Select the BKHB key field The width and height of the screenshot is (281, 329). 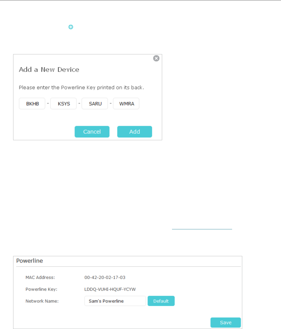tap(32, 104)
